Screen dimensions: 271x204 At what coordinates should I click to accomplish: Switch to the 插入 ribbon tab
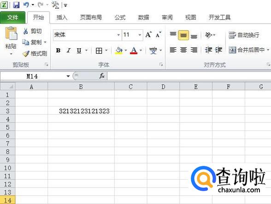tap(62, 17)
